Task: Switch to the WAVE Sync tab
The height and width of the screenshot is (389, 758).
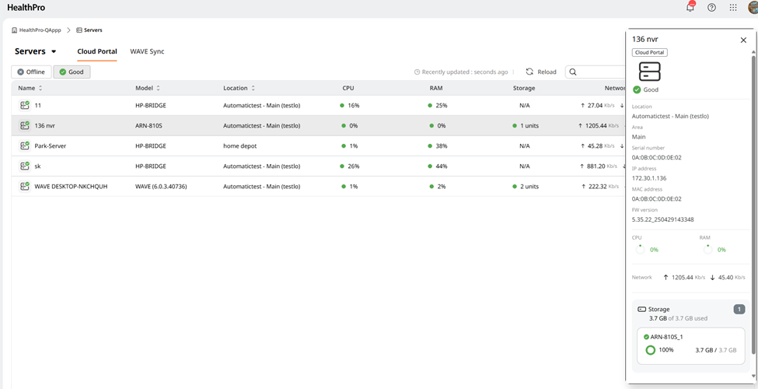Action: click(147, 51)
